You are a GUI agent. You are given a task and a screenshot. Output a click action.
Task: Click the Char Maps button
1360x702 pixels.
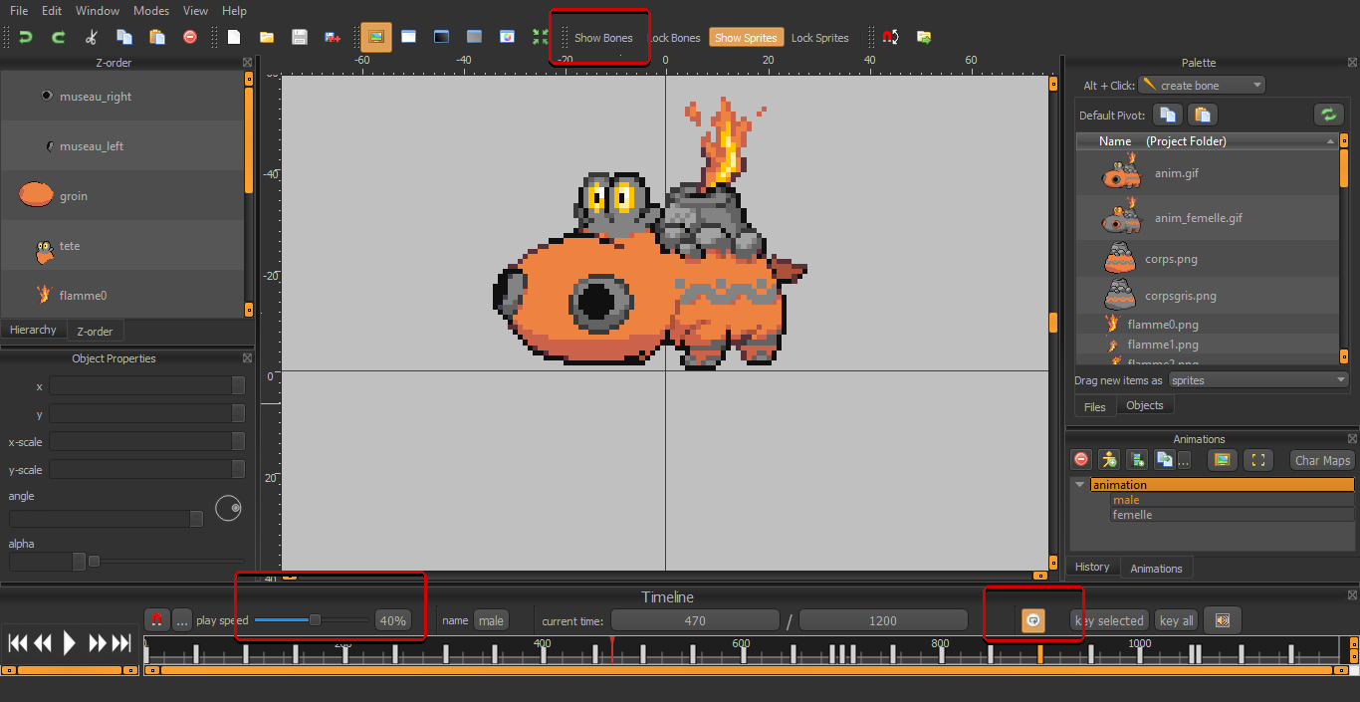click(x=1322, y=460)
